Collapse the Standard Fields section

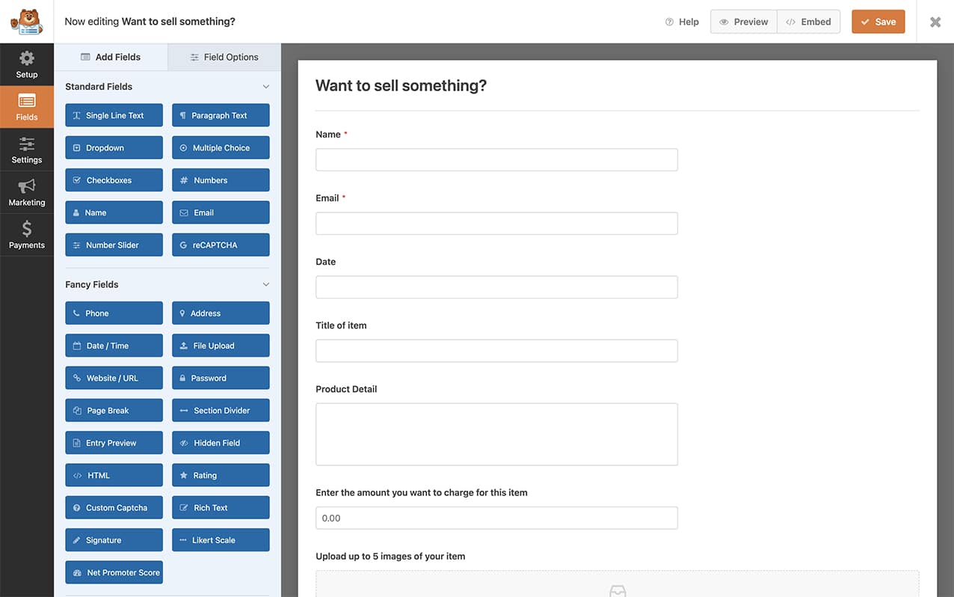pos(265,86)
